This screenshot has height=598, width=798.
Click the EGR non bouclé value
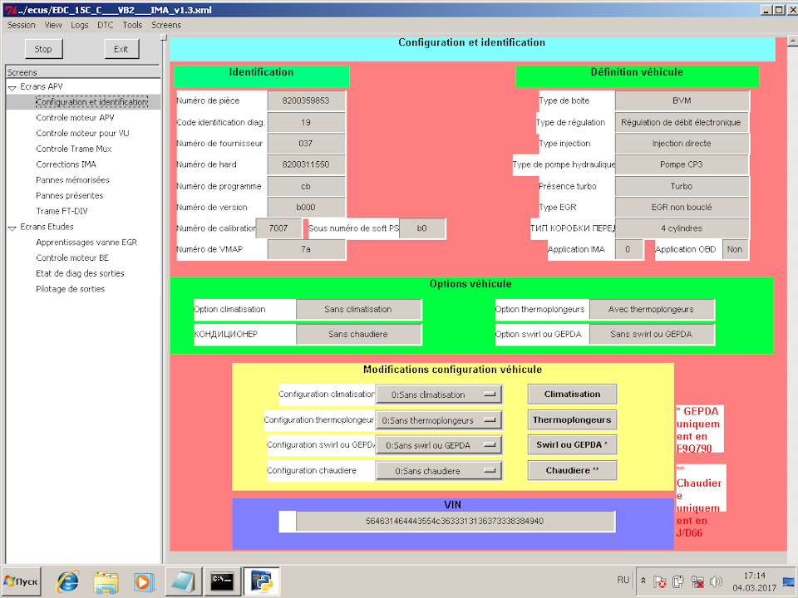coord(682,208)
